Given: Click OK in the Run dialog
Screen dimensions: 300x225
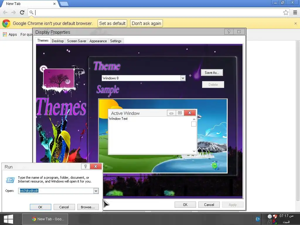Looking at the screenshot, I should (40, 207).
